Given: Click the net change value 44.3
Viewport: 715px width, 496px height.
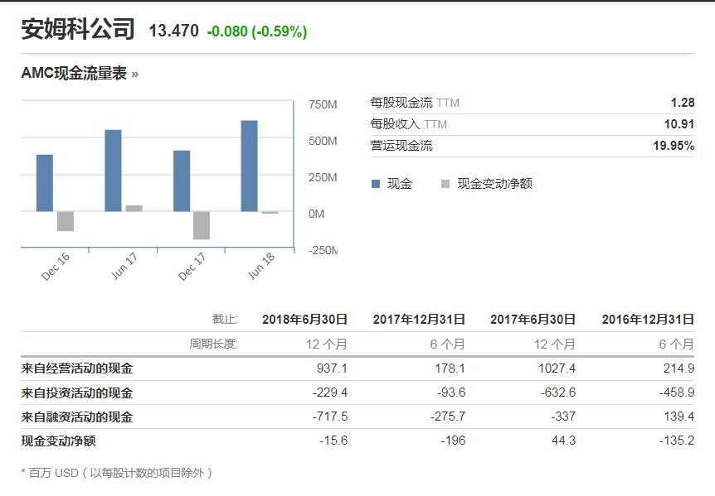Looking at the screenshot, I should pyautogui.click(x=563, y=441).
